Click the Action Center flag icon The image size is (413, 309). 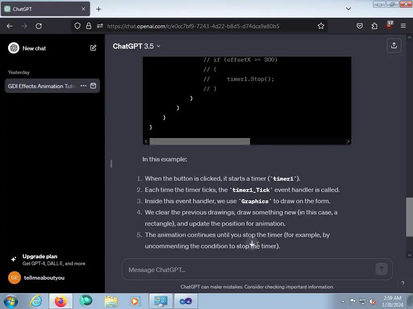353,301
